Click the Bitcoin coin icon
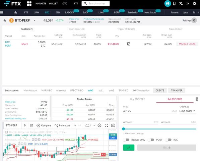 pos(11,20)
